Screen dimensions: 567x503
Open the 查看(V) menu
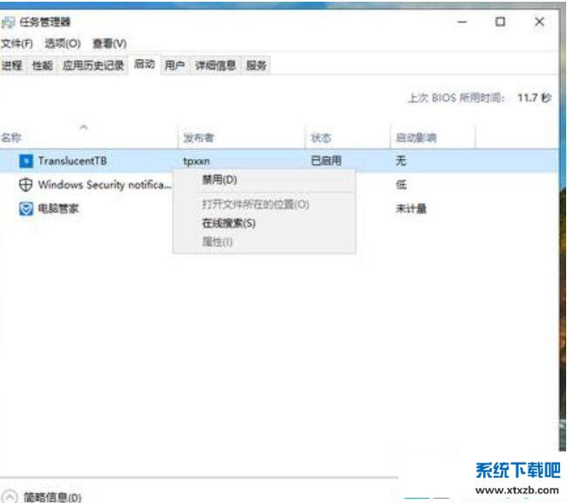coord(109,44)
